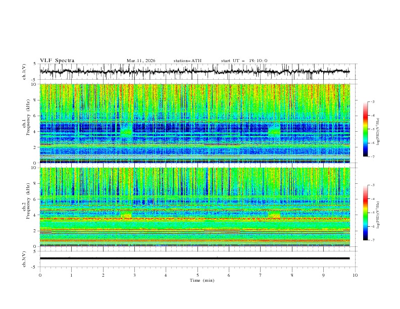
Task: Click the ch.2 yellow burst near 2.7 min
Action: 126,215
